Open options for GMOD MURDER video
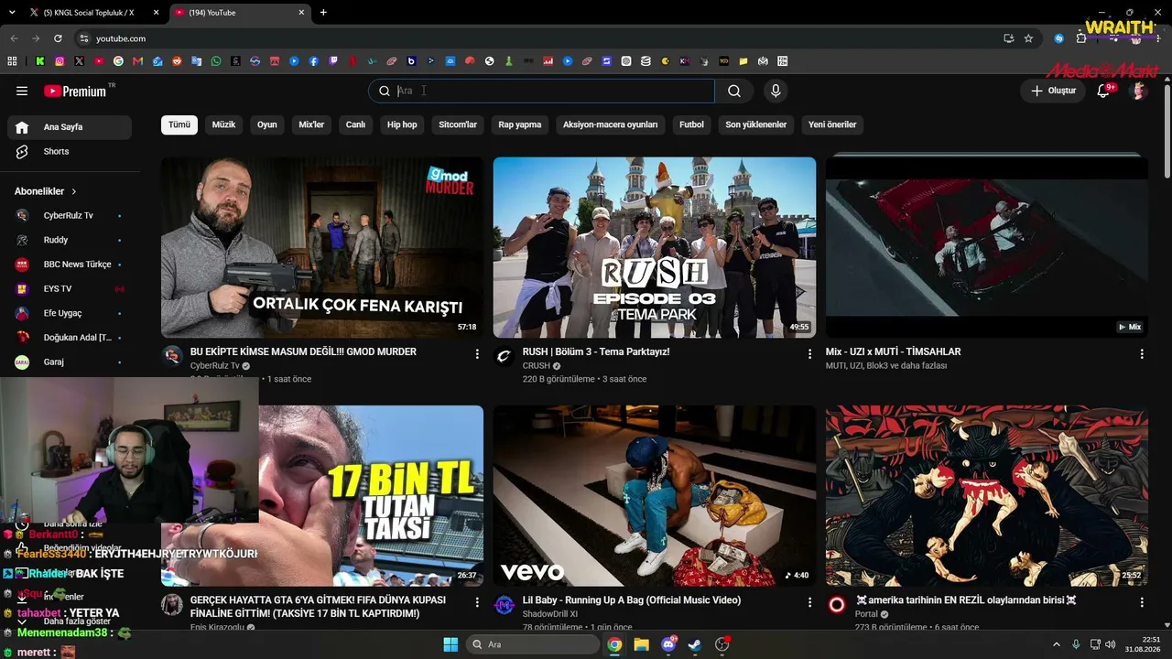 click(477, 353)
